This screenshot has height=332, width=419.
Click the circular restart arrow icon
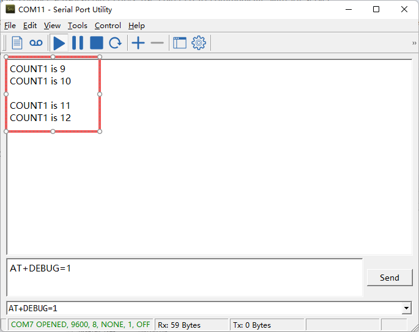click(115, 43)
